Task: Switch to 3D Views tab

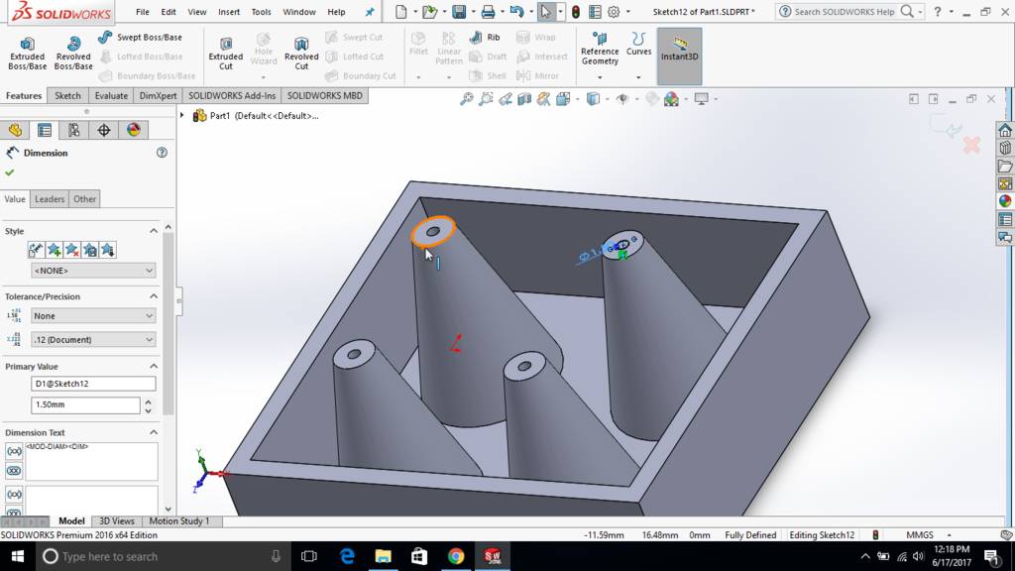Action: (x=117, y=521)
